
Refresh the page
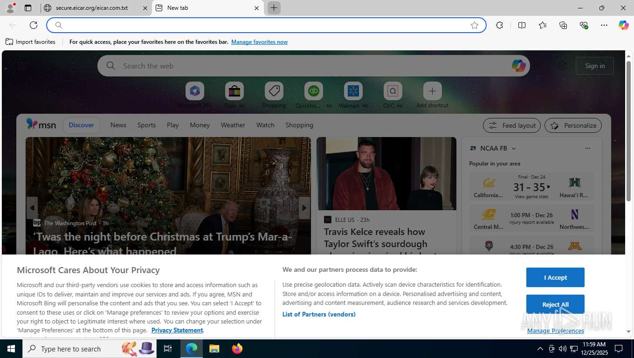34,25
